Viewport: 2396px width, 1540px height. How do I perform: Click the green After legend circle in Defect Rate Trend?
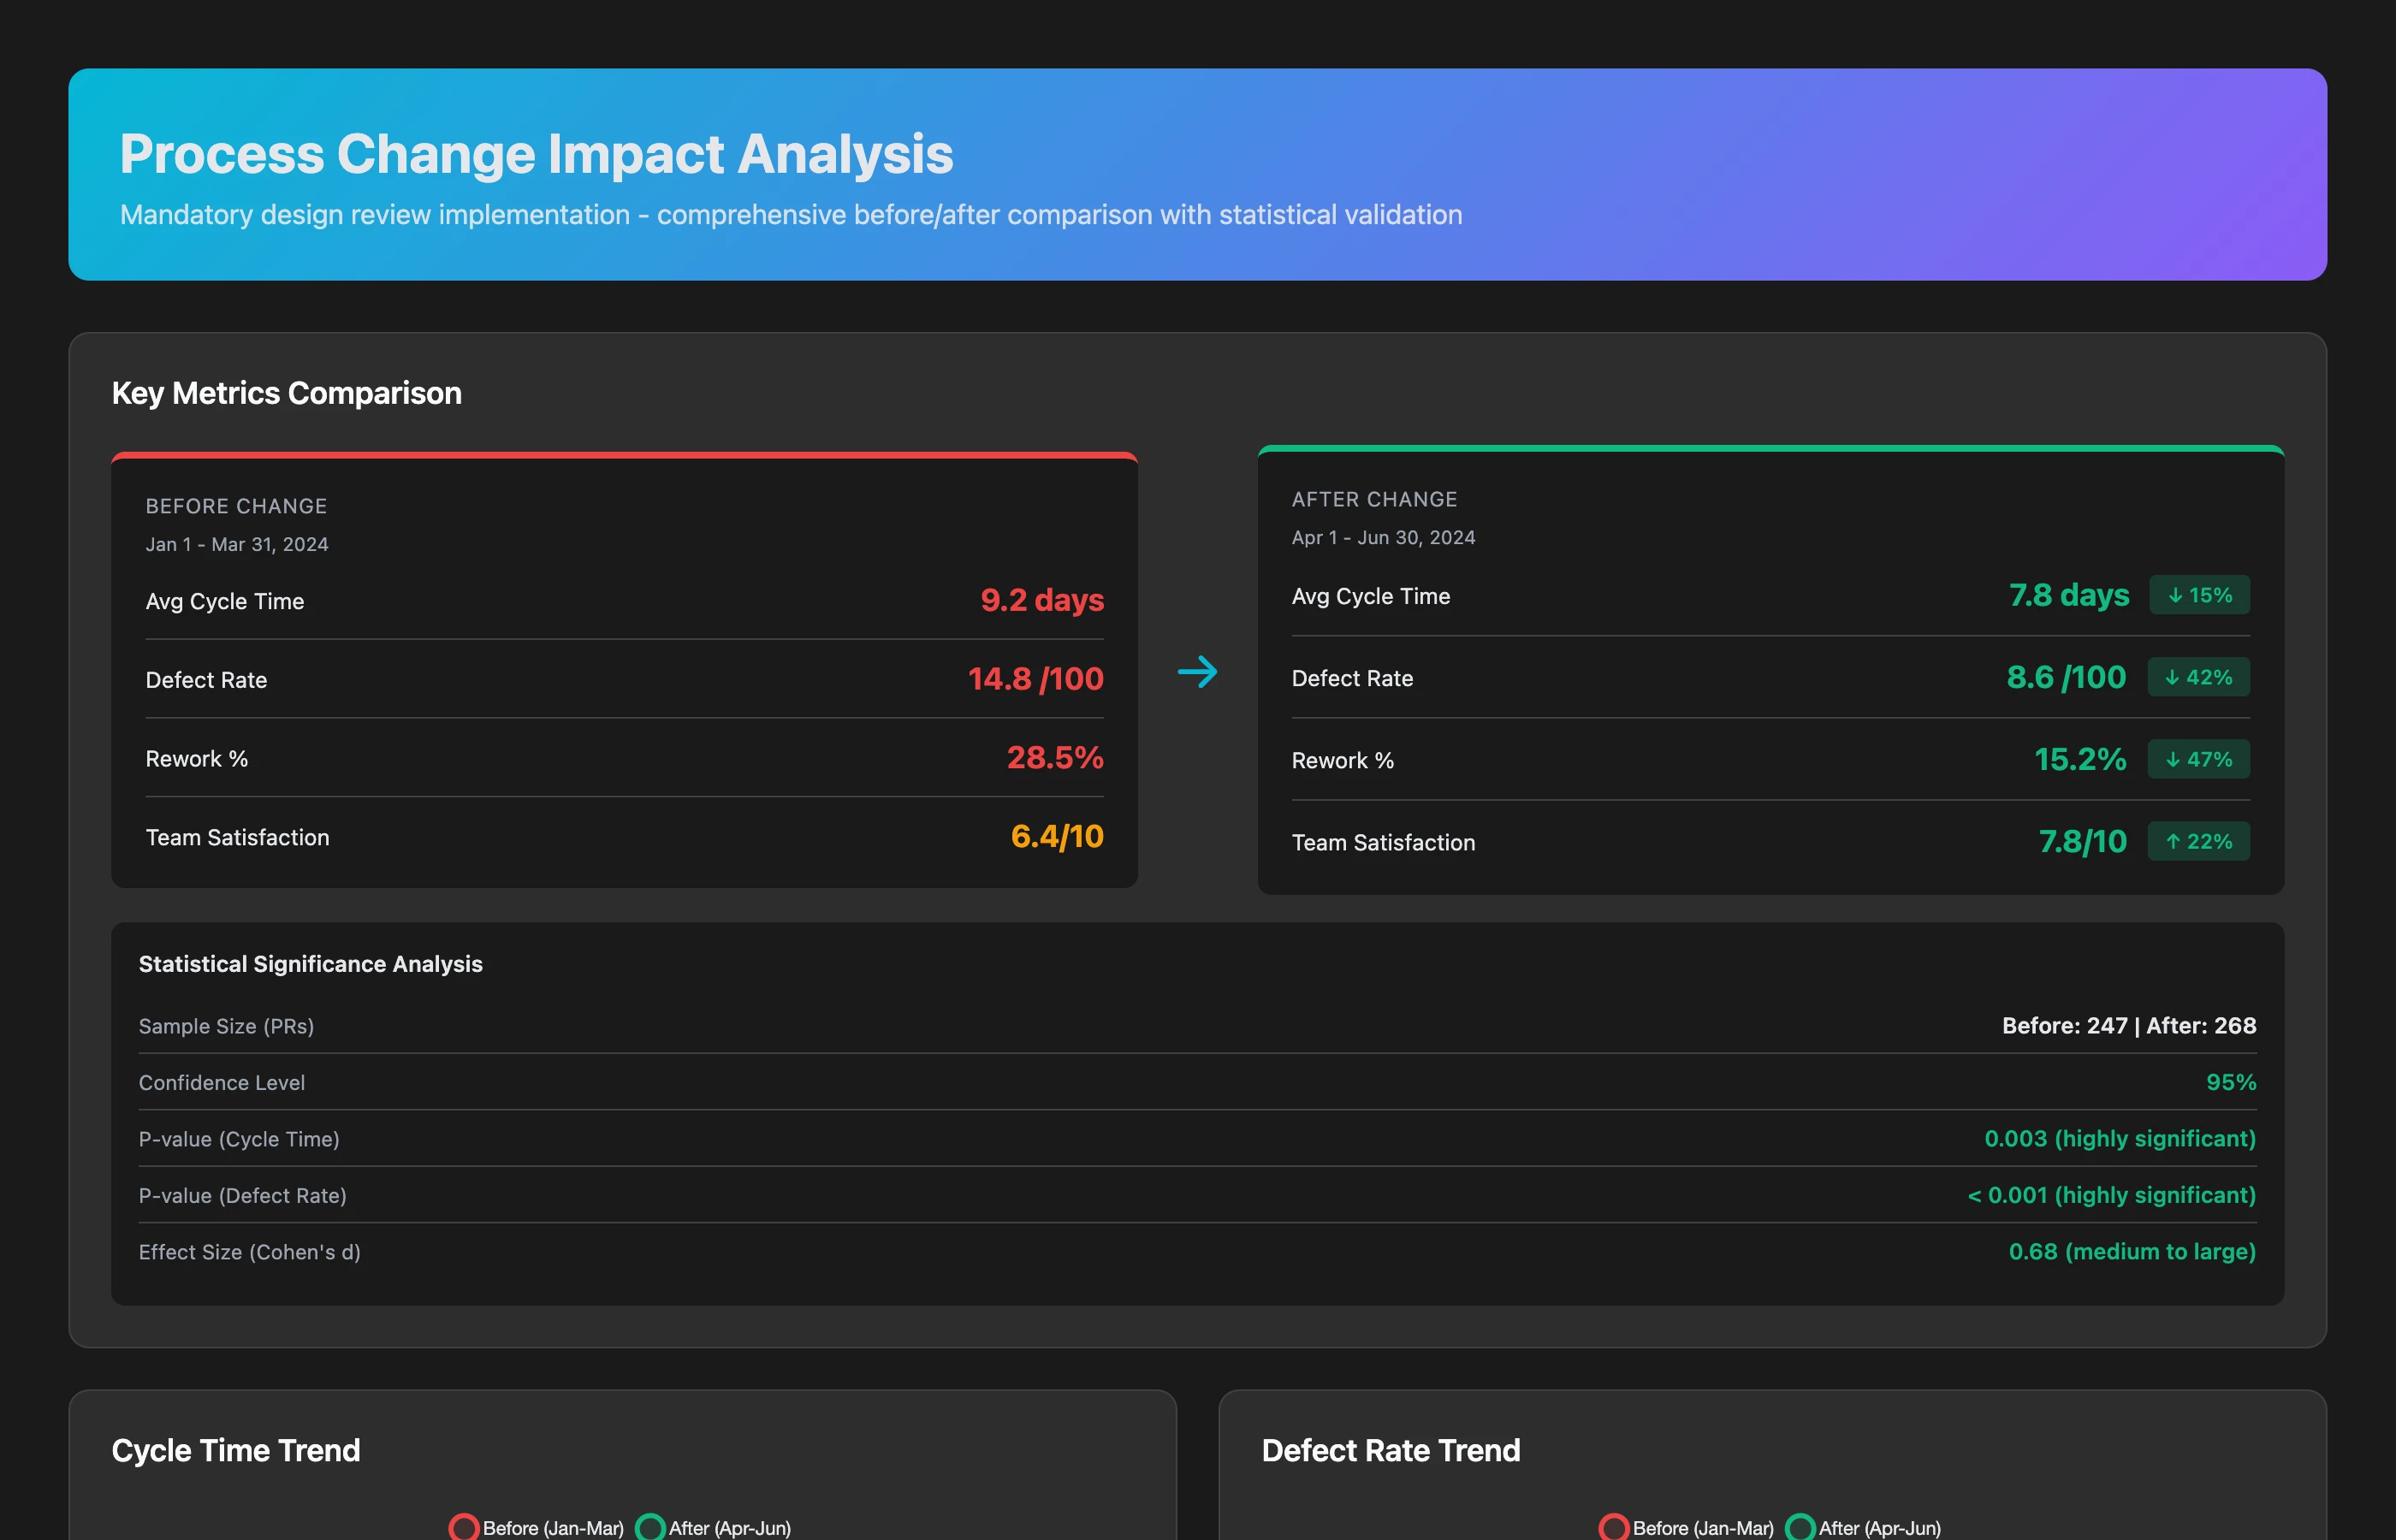pos(1801,1528)
